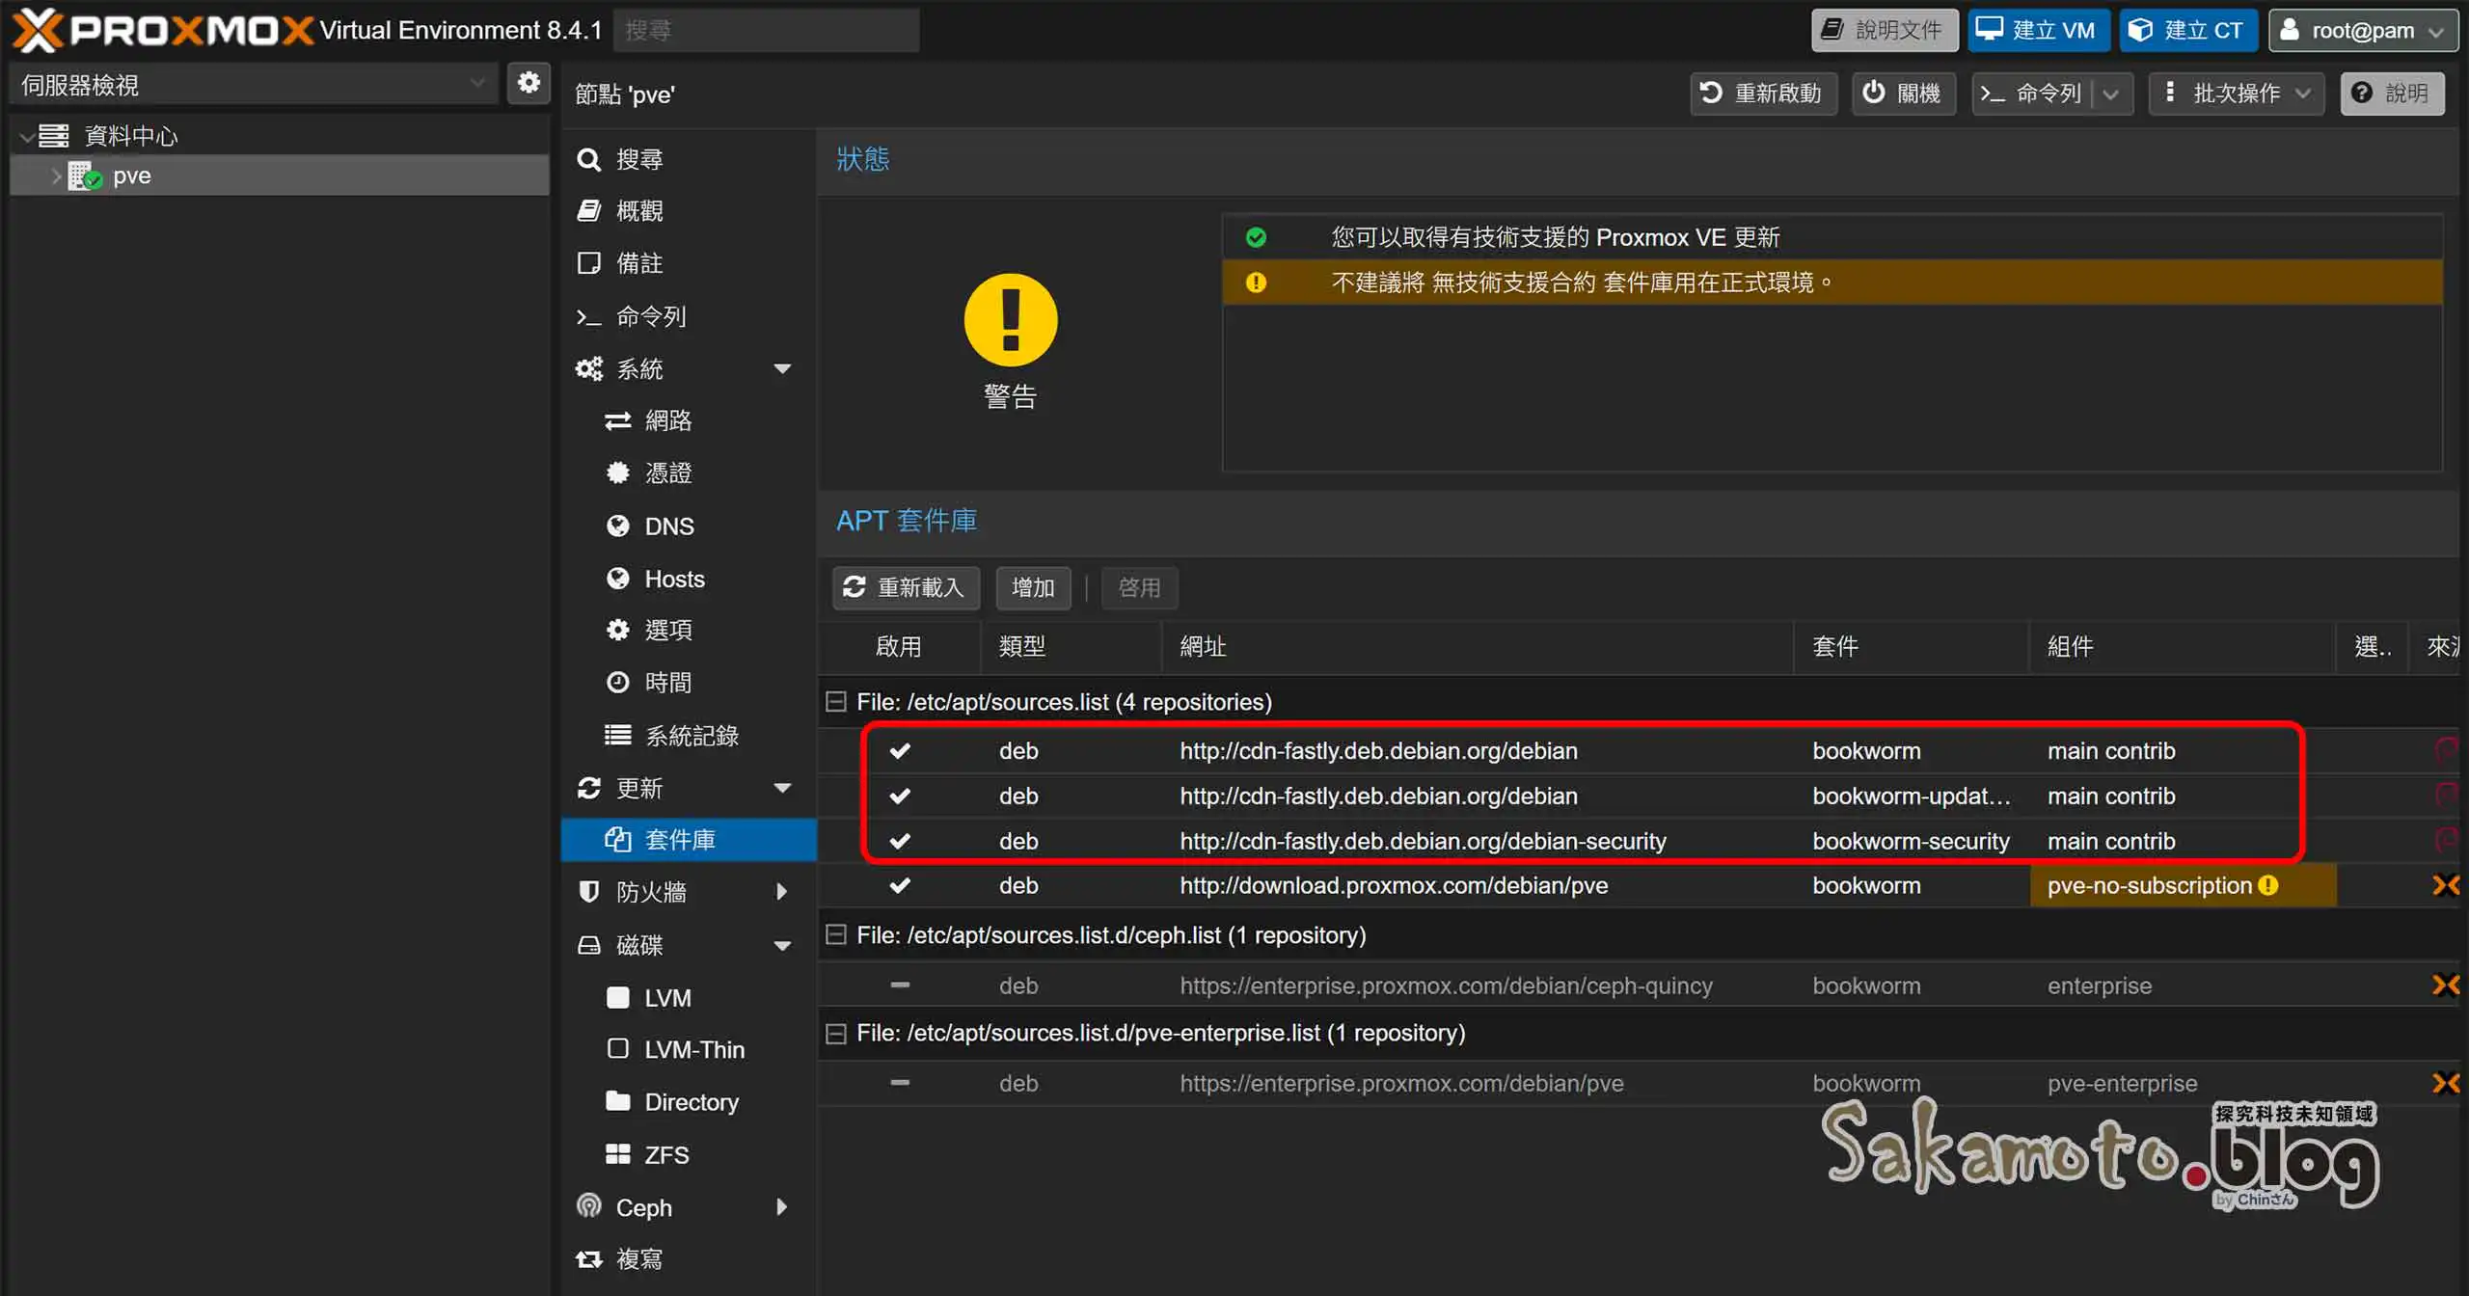Disable the pve-no-subscription repository
Image resolution: width=2469 pixels, height=1296 pixels.
[900, 884]
